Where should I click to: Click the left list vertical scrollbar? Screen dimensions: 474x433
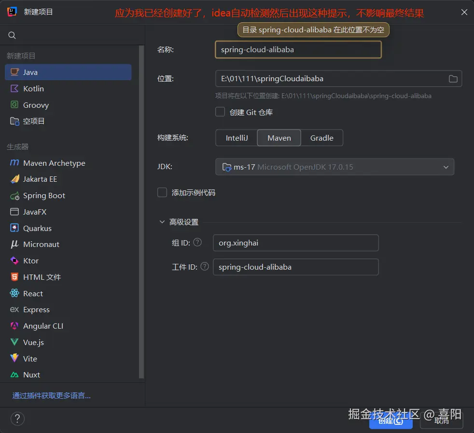tap(141, 212)
